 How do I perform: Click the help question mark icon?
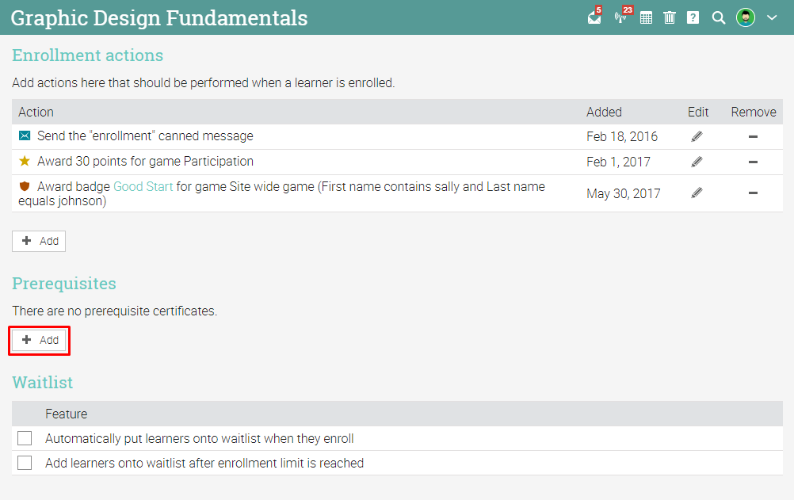693,17
